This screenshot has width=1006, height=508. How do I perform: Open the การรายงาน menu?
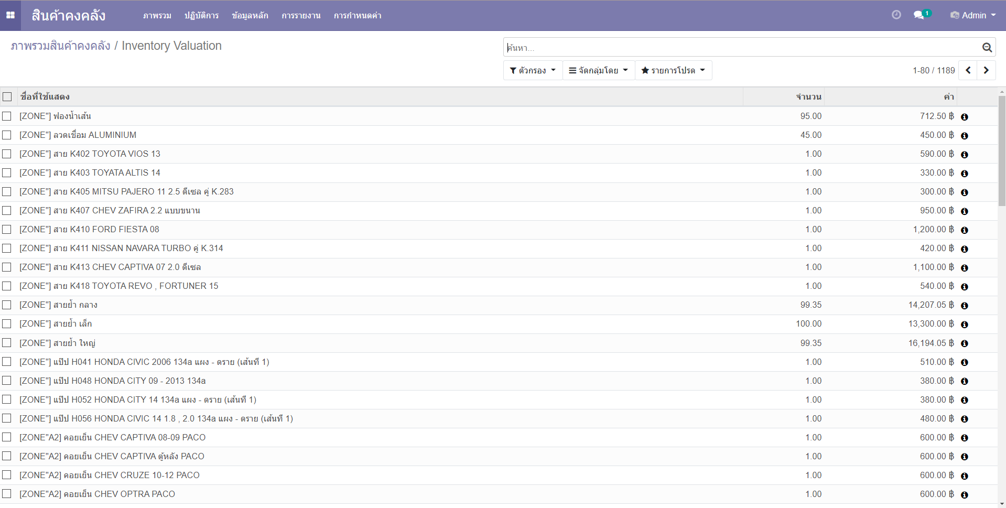pyautogui.click(x=301, y=16)
